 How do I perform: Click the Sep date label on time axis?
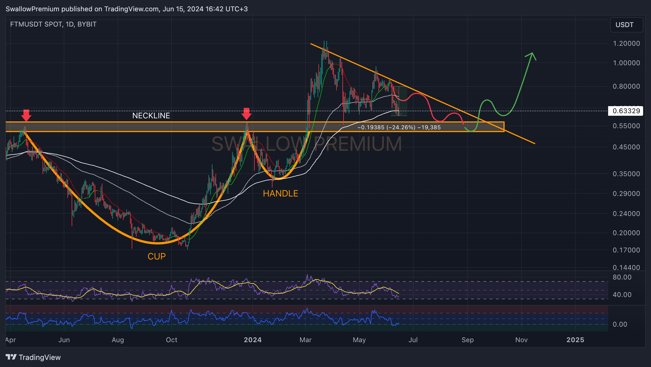[468, 340]
